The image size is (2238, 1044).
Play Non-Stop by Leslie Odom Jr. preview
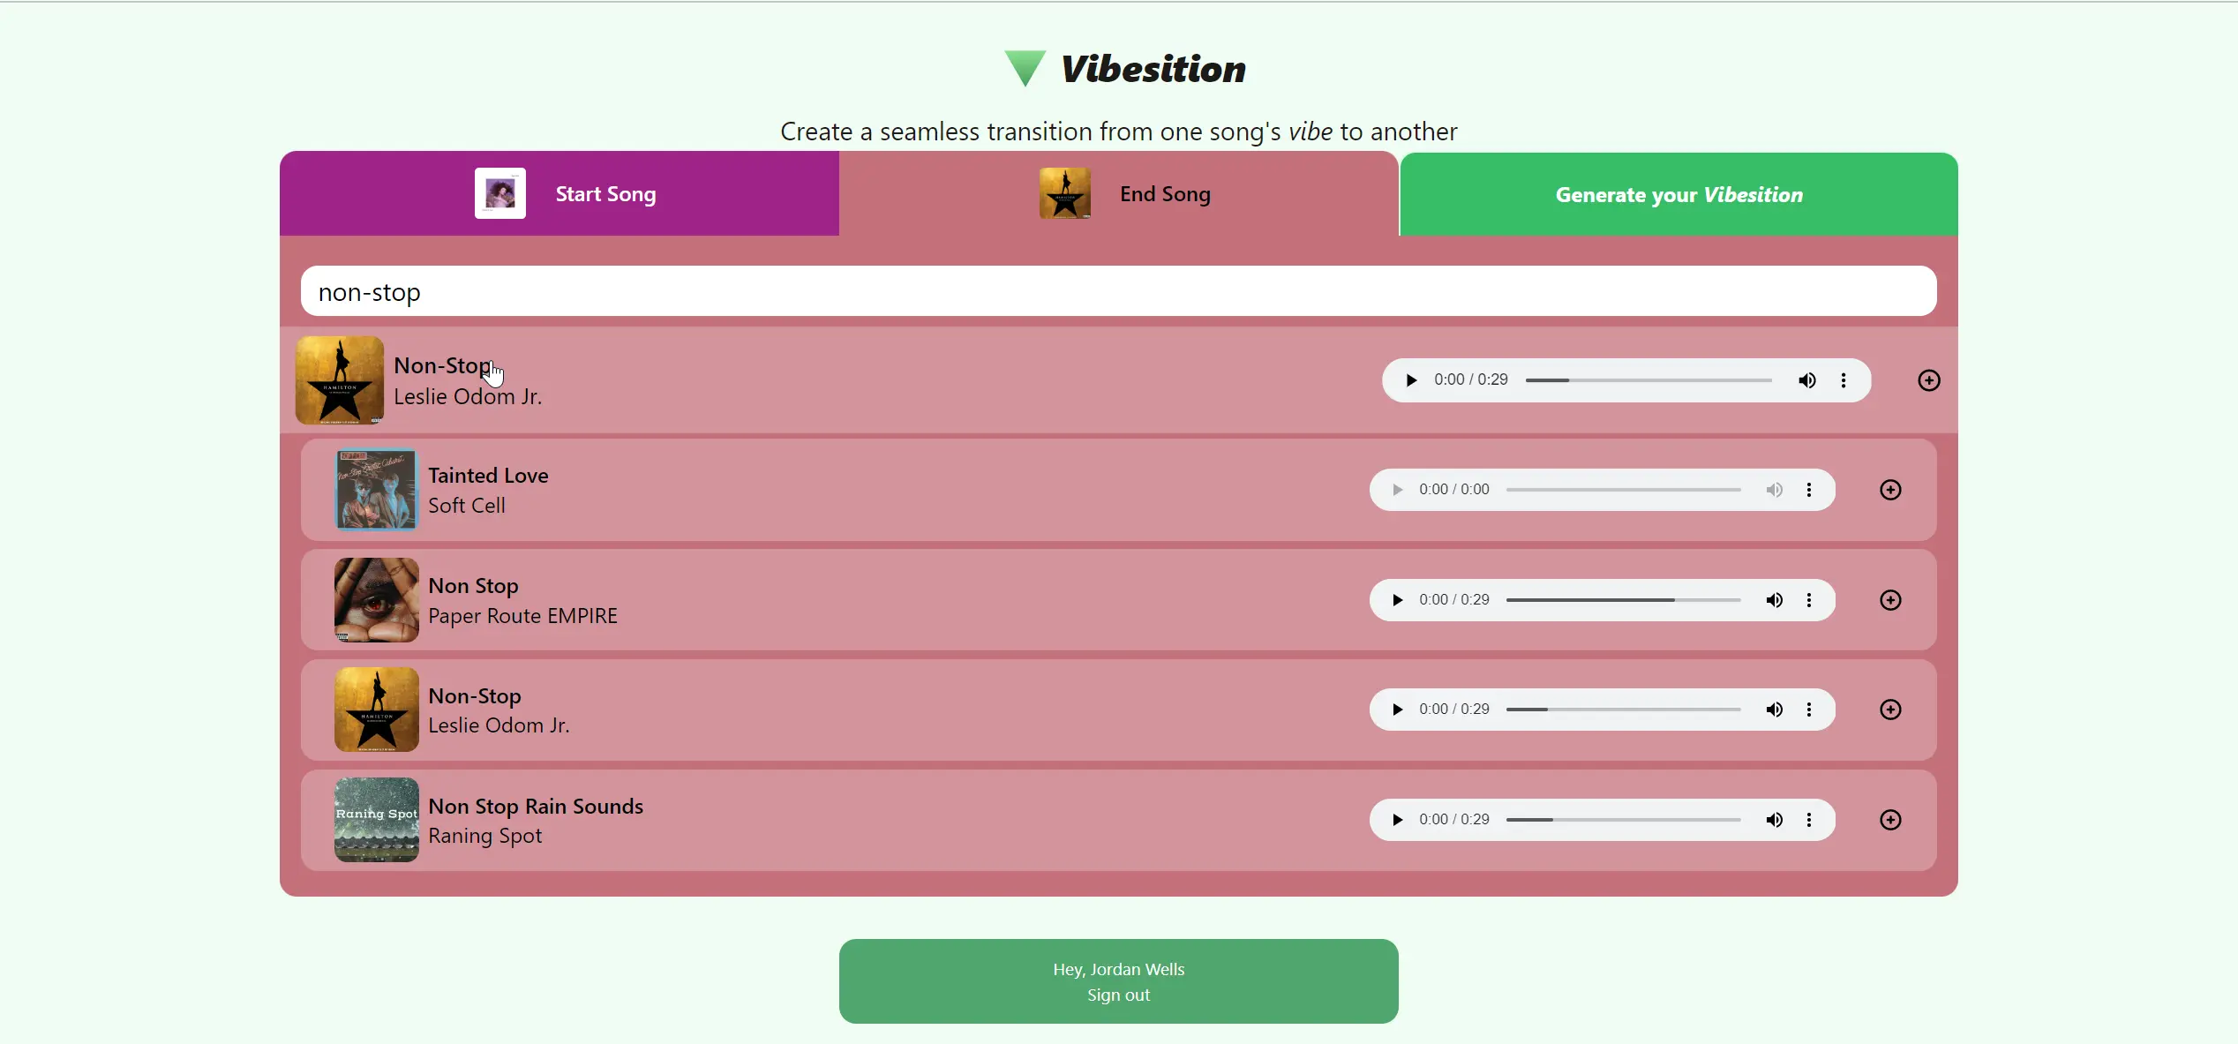1410,379
